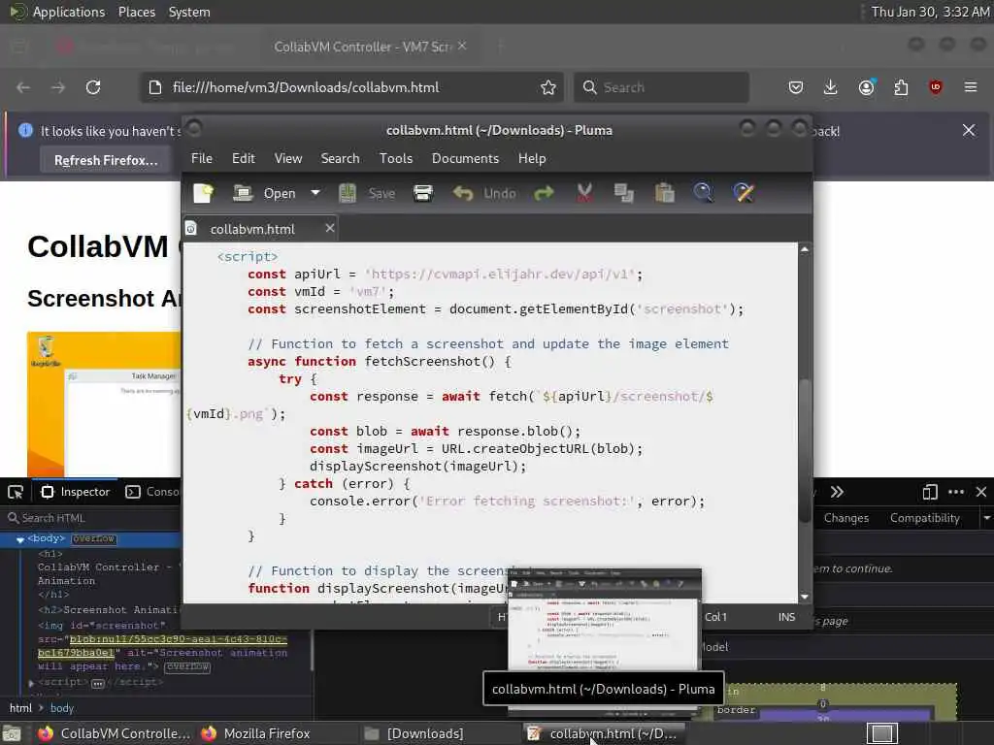Open the Places menu in the top panel

136,12
